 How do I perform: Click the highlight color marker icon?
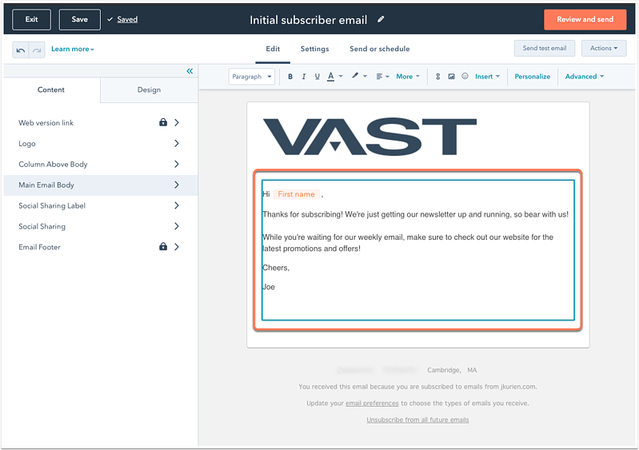coord(355,76)
